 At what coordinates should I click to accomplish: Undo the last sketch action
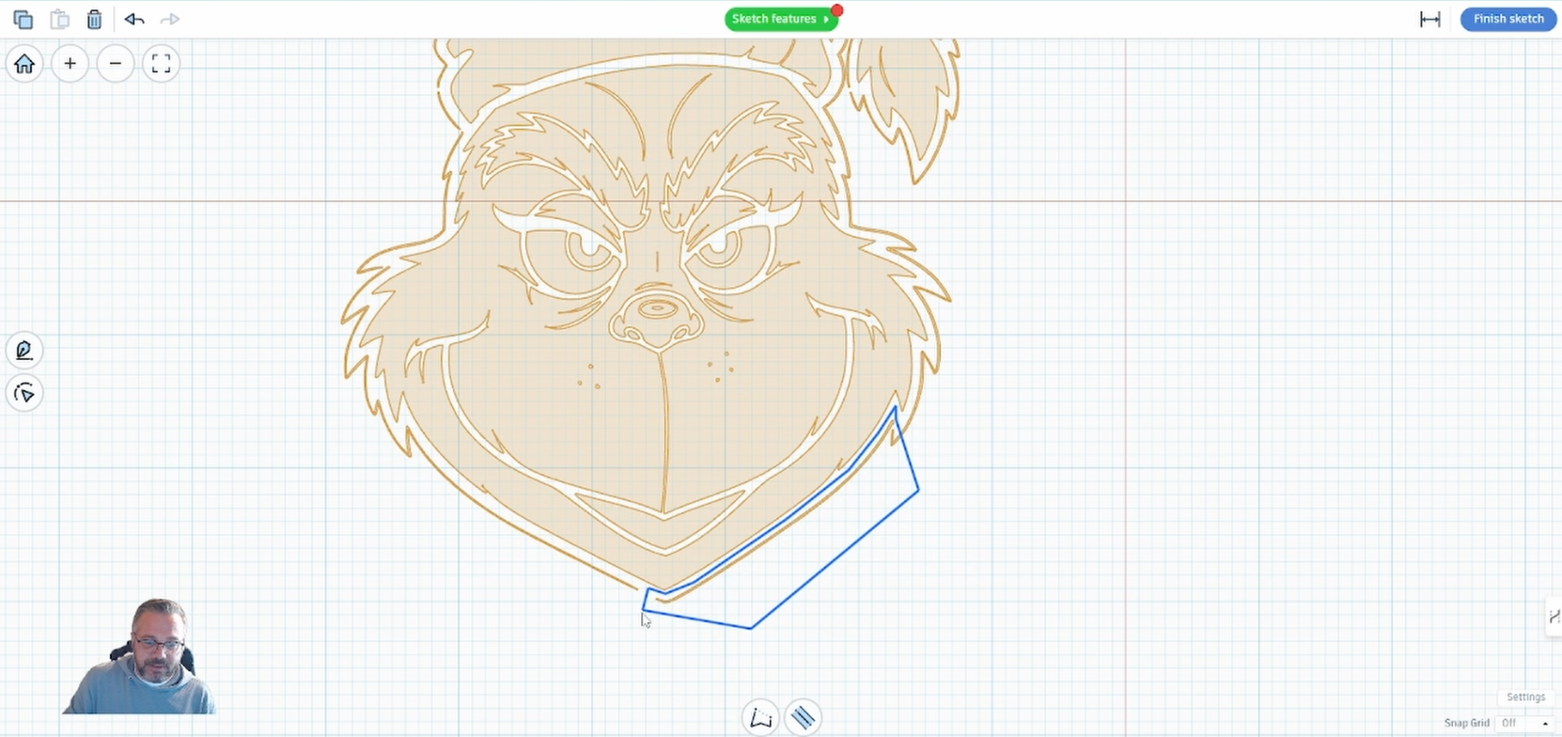(x=133, y=20)
